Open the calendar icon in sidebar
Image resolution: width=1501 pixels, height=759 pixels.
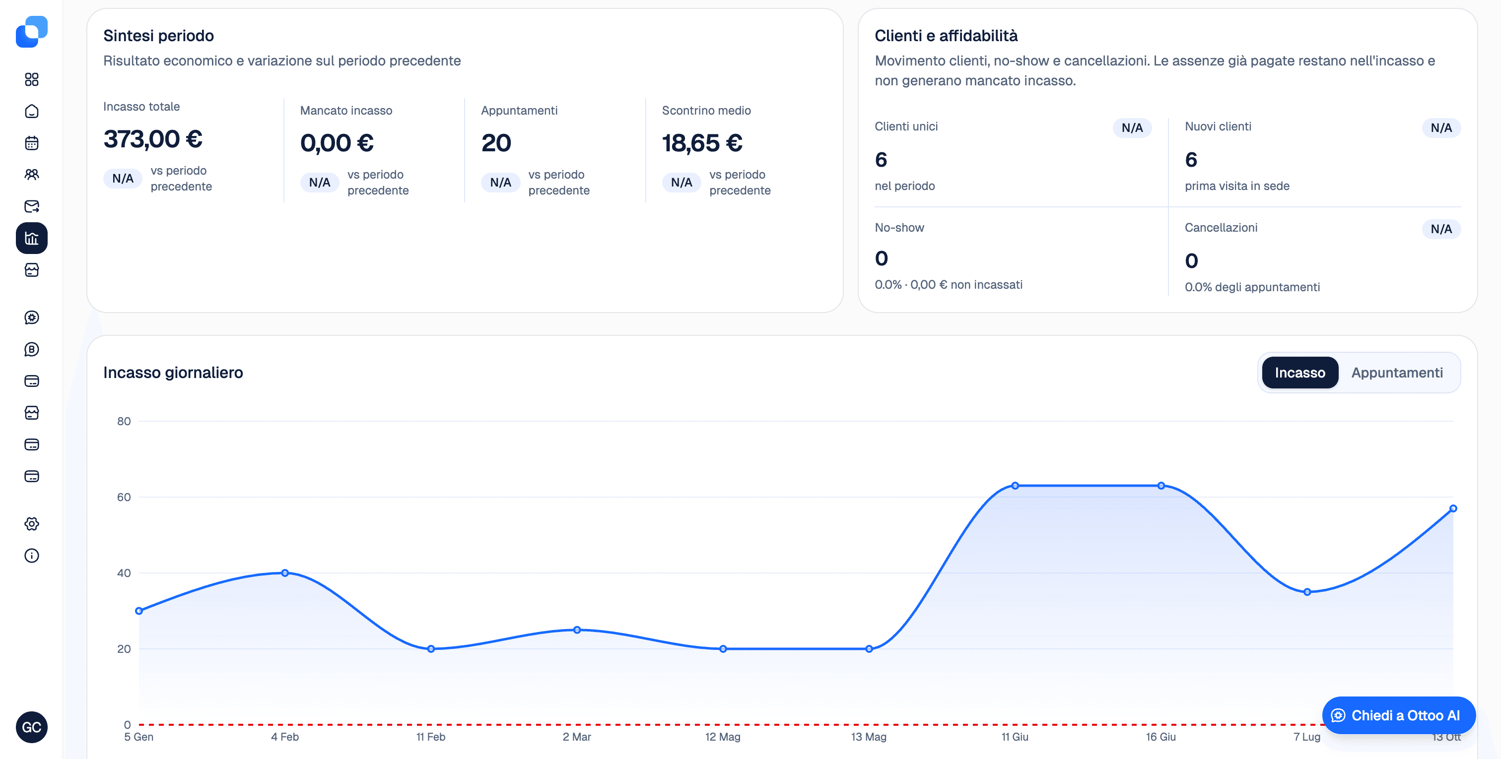point(31,143)
